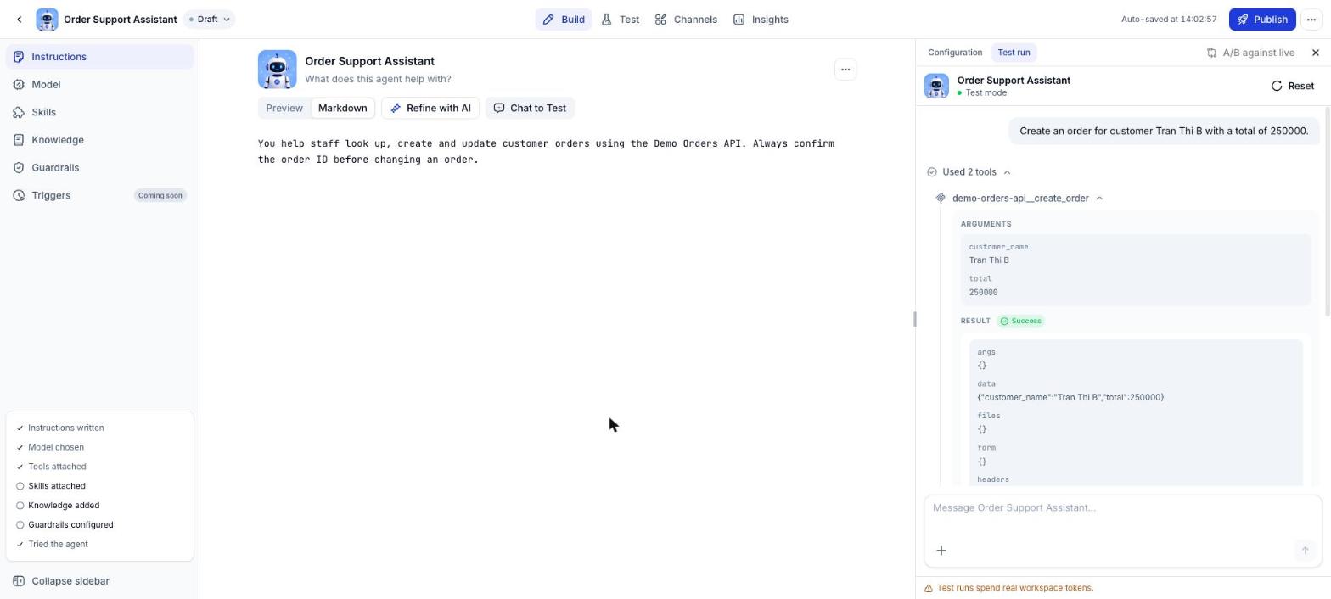Viewport: 1331px width, 599px height.
Task: Collapse the Used 2 tools section
Action: (x=969, y=172)
